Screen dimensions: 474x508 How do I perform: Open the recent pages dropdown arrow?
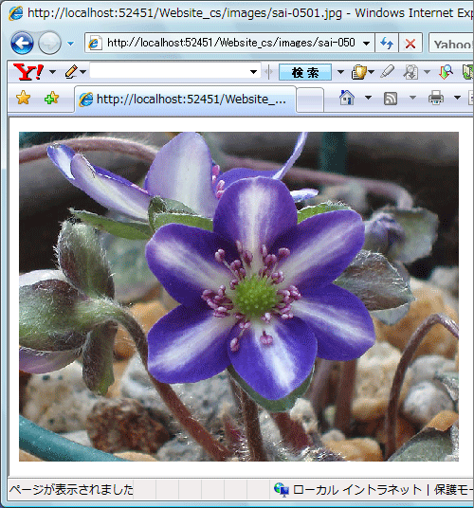coord(71,43)
